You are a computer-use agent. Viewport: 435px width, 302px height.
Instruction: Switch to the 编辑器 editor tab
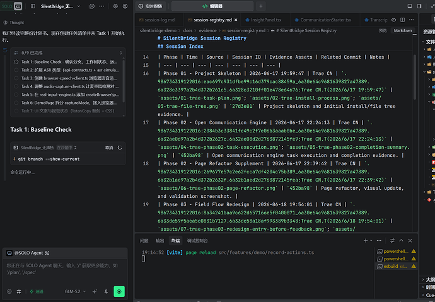coord(212,6)
